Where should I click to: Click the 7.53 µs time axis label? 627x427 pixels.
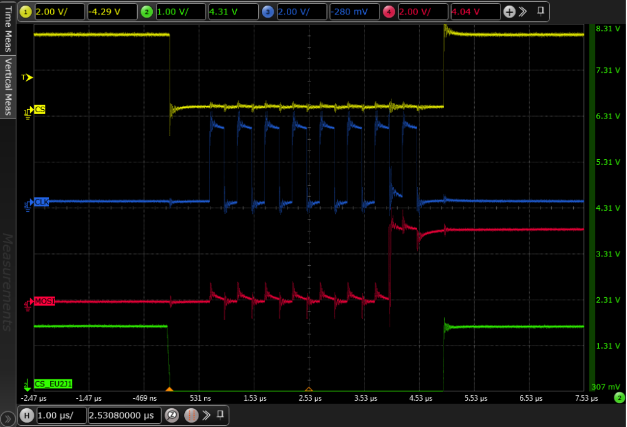point(586,398)
